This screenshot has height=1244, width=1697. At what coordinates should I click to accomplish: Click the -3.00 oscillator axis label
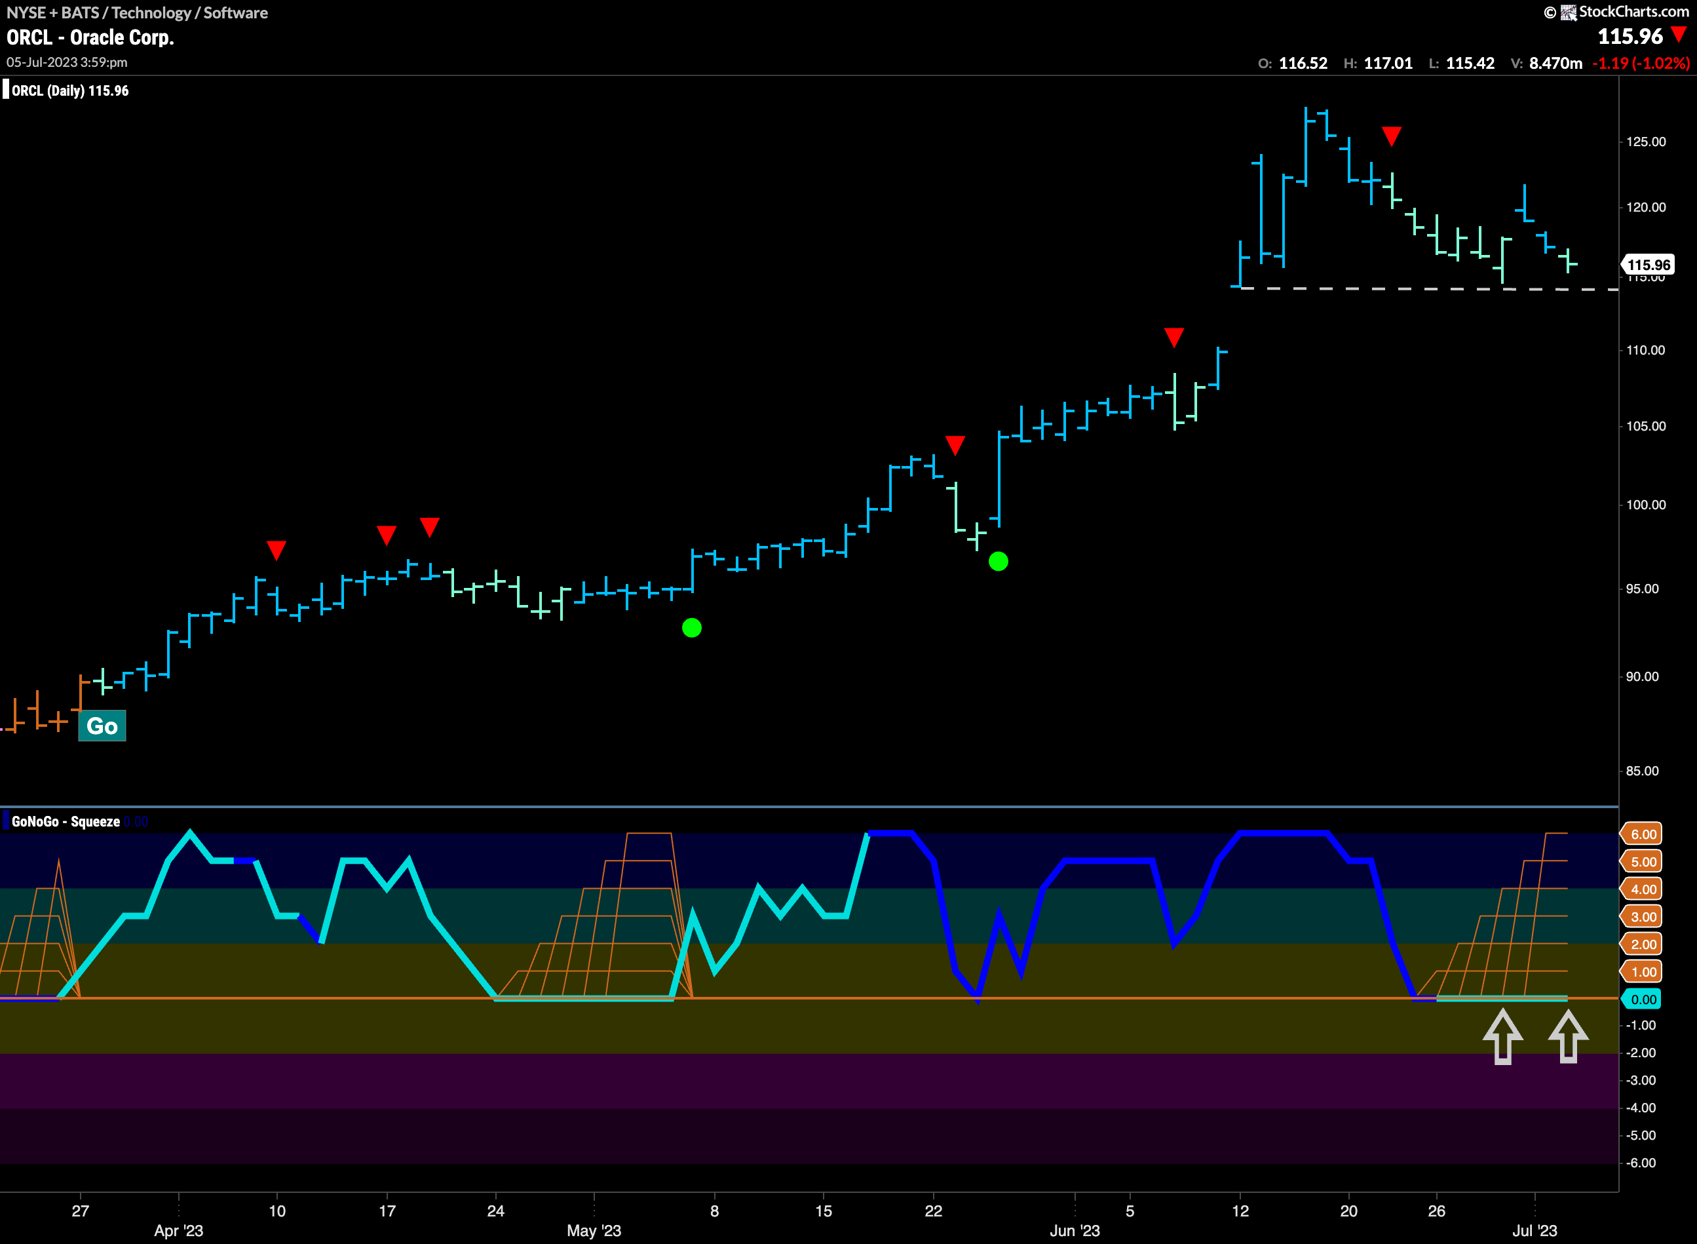tap(1641, 1080)
